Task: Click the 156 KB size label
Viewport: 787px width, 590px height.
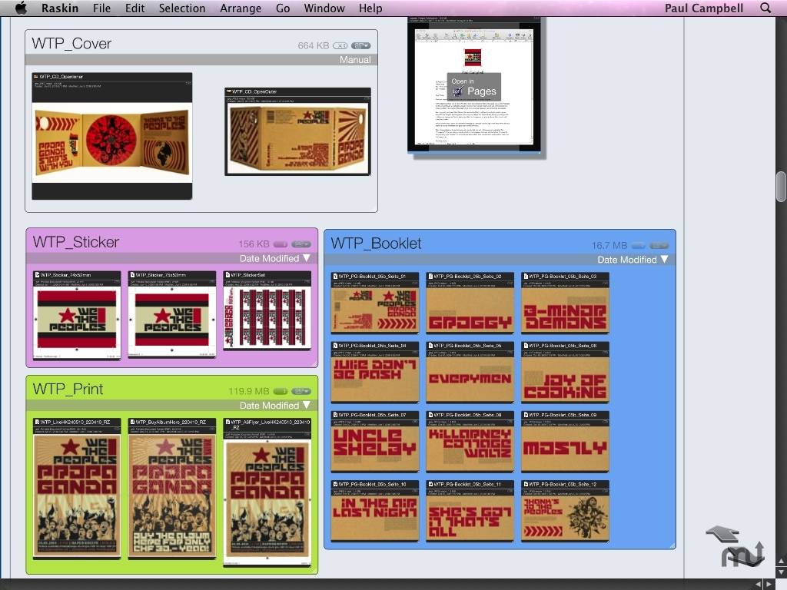Action: coord(254,244)
